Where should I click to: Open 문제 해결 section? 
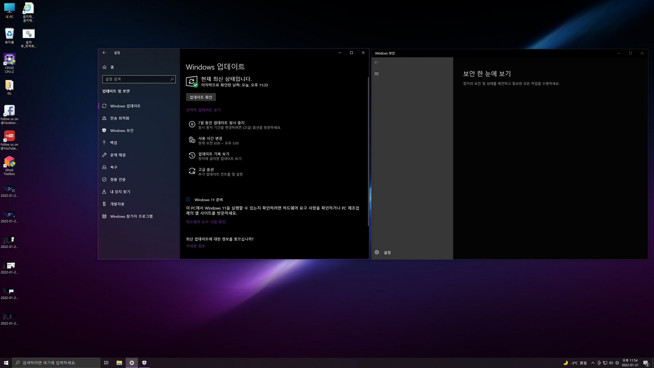tap(139, 155)
